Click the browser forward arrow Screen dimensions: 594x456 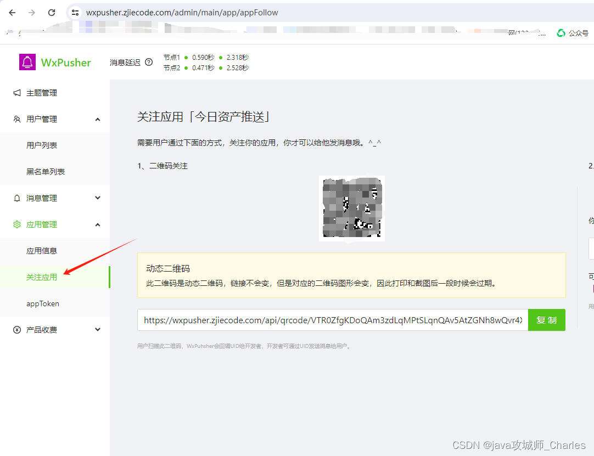click(32, 13)
